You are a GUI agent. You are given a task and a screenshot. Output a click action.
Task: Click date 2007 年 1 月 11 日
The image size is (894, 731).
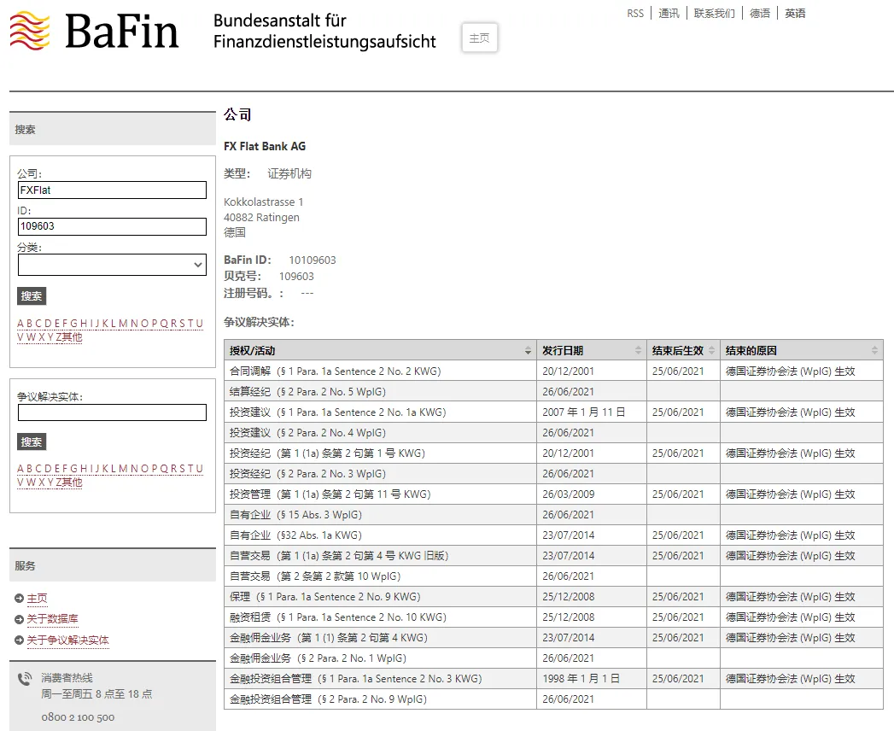pyautogui.click(x=583, y=412)
